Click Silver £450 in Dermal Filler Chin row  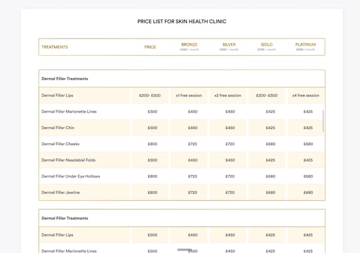(230, 128)
